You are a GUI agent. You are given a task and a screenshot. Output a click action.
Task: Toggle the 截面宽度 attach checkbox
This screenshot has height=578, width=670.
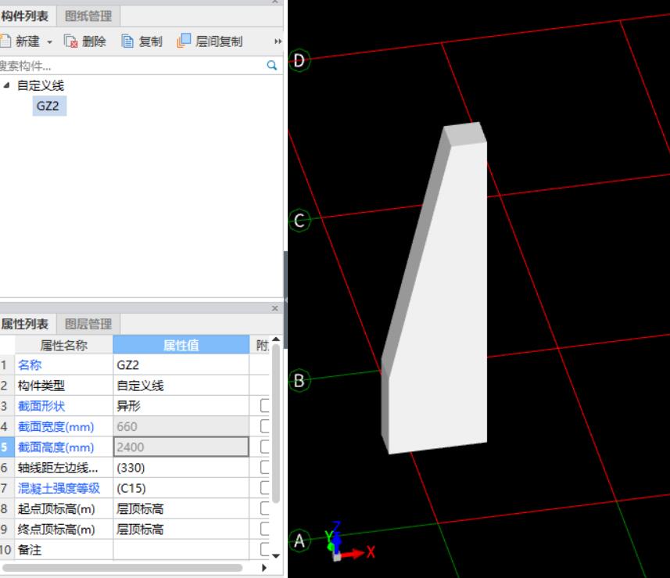265,426
